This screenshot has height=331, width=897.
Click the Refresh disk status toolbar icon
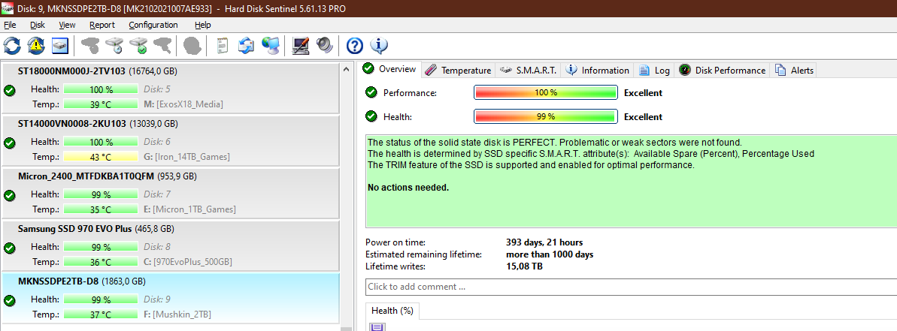12,46
